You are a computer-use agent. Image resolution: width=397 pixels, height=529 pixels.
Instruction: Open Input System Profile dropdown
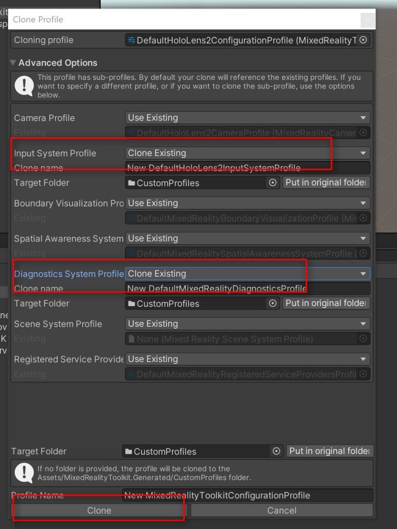pyautogui.click(x=247, y=153)
